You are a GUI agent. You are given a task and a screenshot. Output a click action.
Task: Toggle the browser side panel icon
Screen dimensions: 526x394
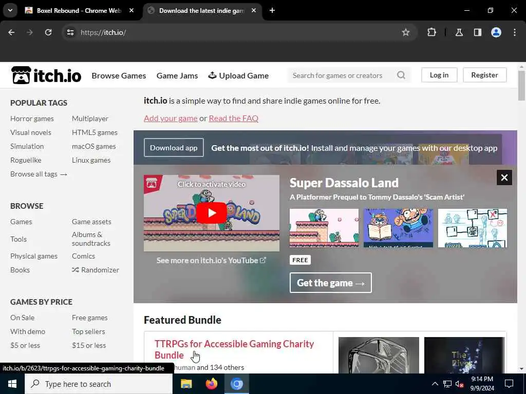click(x=477, y=32)
